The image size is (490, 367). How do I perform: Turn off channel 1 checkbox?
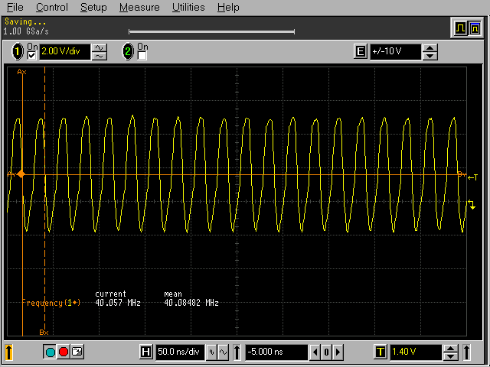point(31,56)
